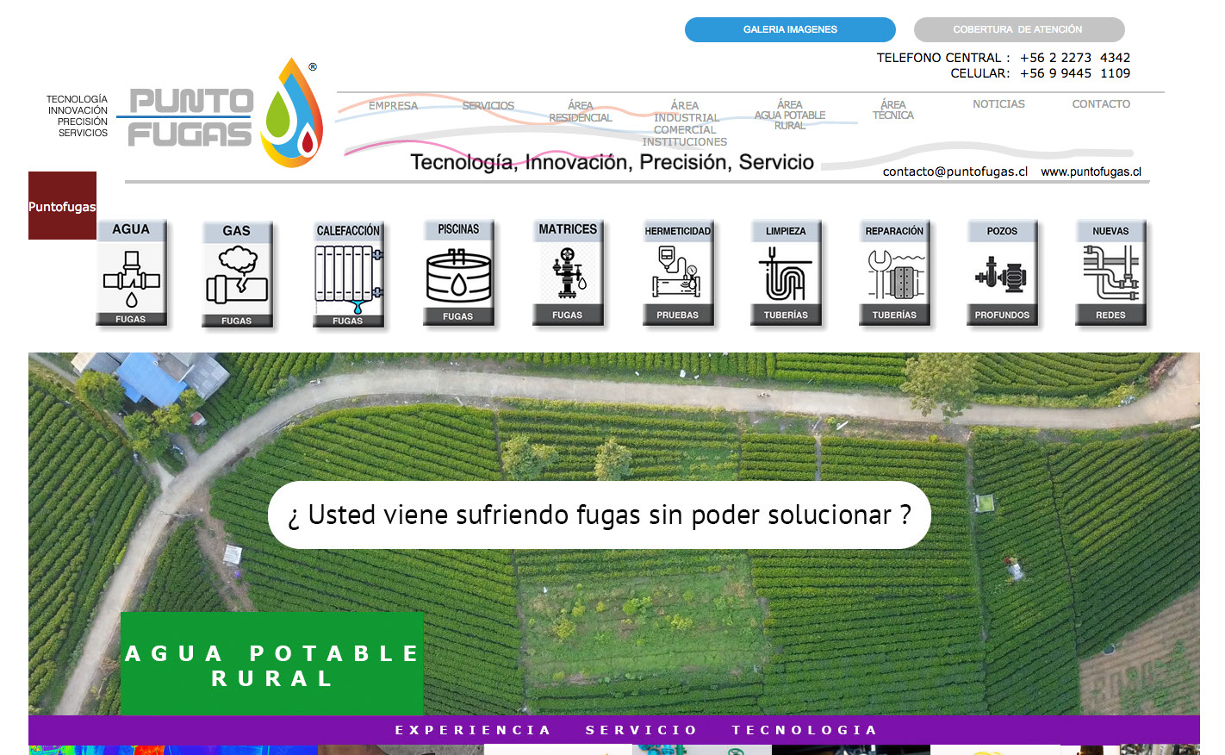This screenshot has height=755, width=1225.
Task: Go to the Servicios menu item
Action: pyautogui.click(x=488, y=106)
